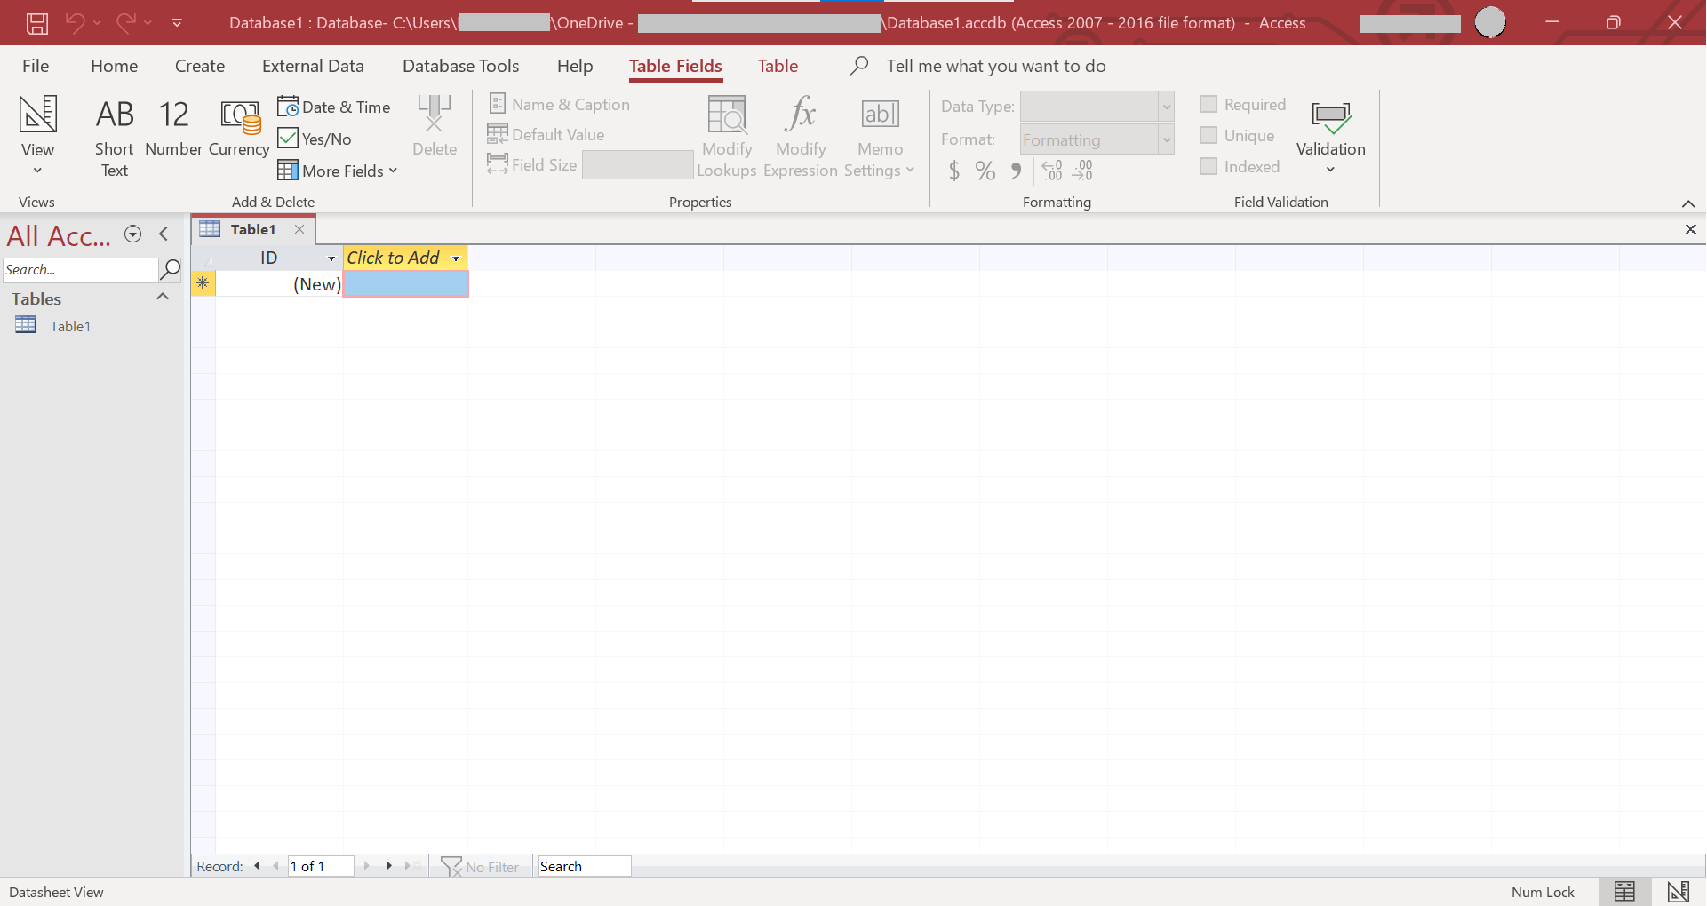Add a Yes/No field
1707x906 pixels.
pos(315,139)
